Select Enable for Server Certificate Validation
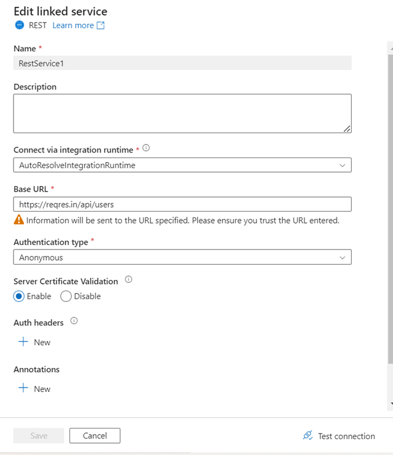This screenshot has height=455, width=393. pos(19,296)
